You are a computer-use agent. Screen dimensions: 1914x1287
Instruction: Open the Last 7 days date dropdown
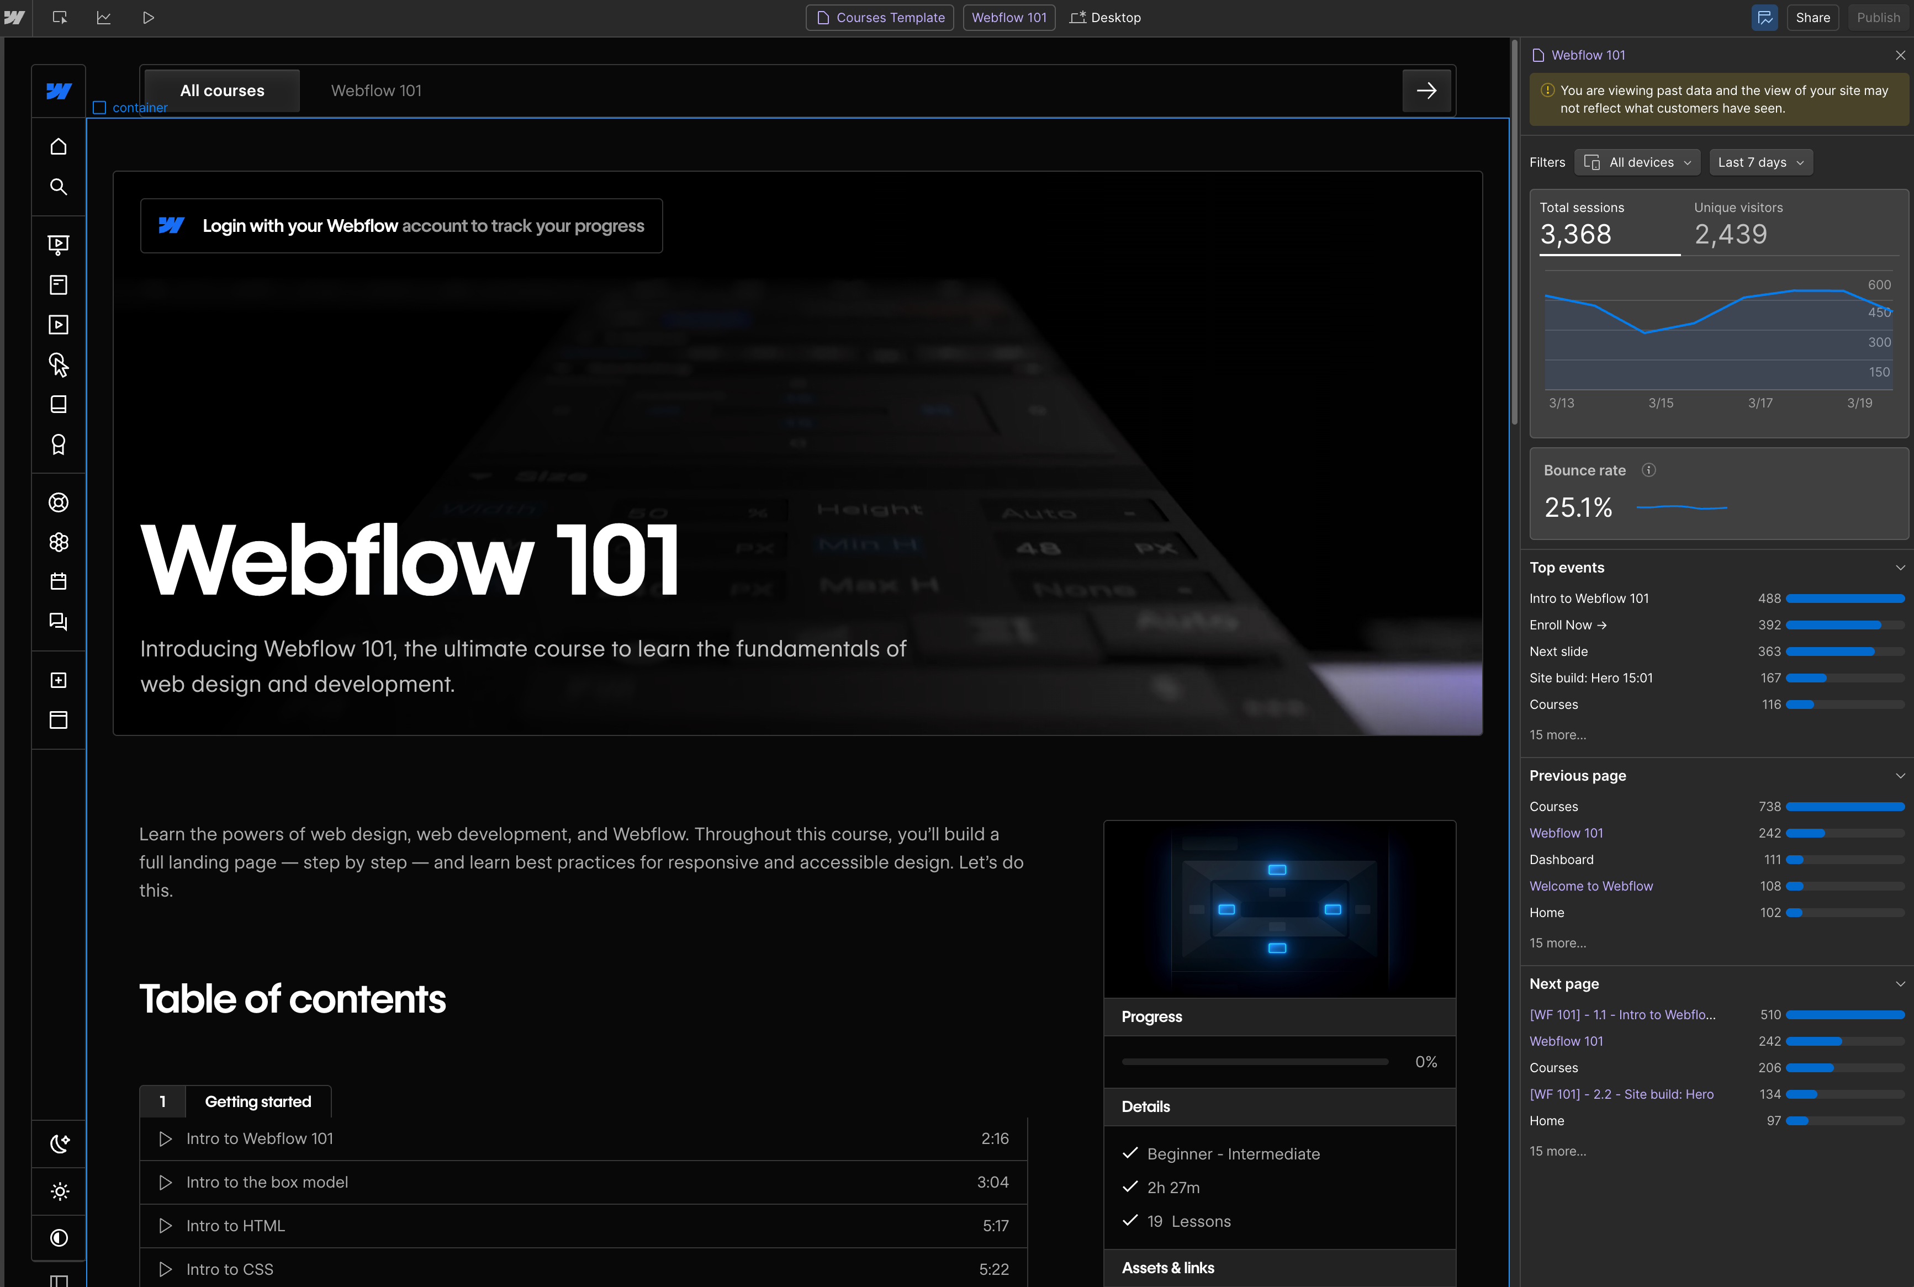1760,162
